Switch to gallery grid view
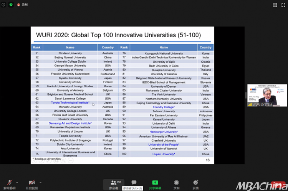This screenshot has width=288, height=191. click(275, 5)
